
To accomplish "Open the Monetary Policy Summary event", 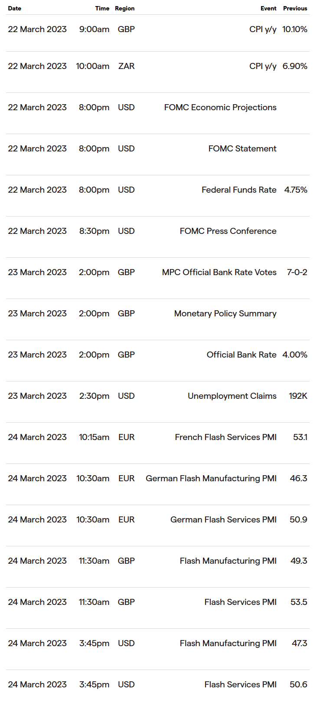I will tap(226, 313).
